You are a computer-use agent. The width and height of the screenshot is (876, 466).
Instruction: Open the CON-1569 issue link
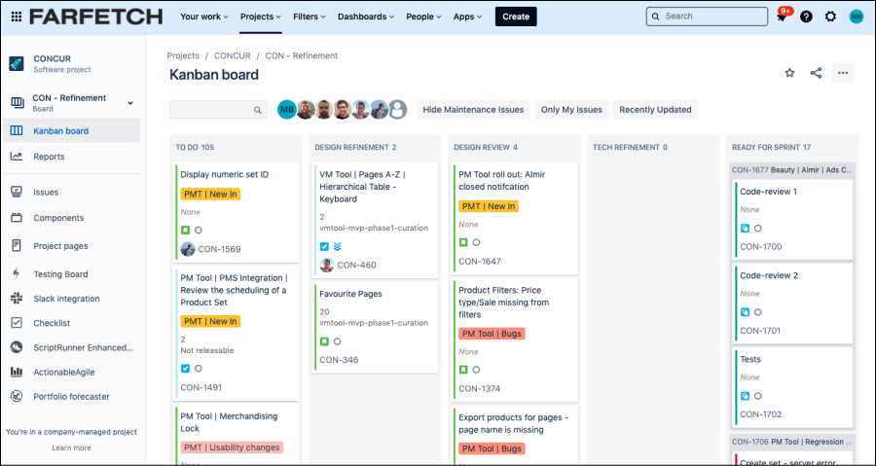point(219,249)
